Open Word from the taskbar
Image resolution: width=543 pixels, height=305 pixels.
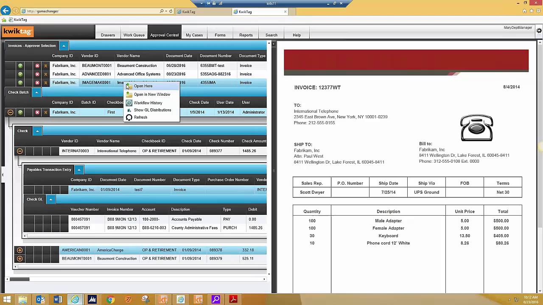click(58, 299)
